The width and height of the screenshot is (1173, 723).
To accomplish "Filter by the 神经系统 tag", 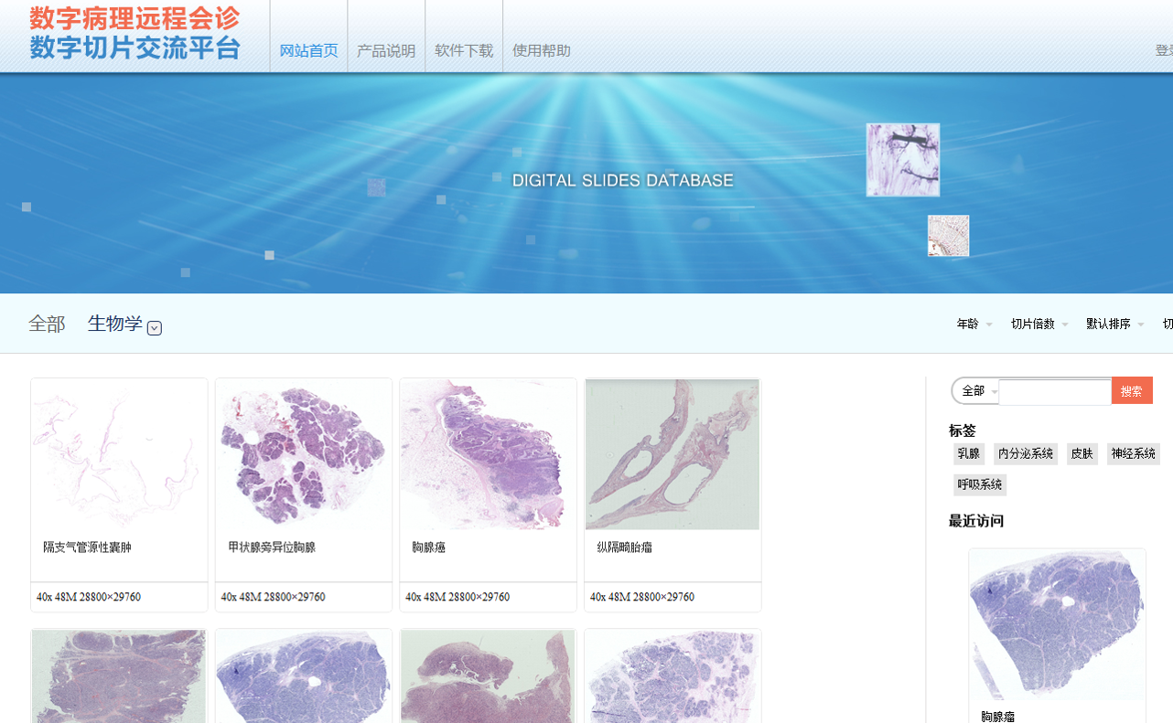I will [x=1133, y=453].
